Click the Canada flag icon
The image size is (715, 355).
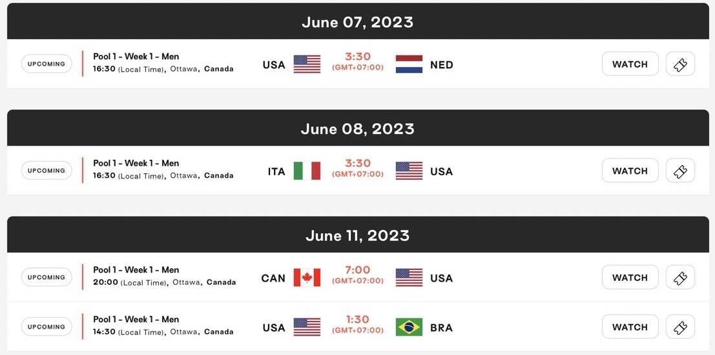(x=307, y=277)
